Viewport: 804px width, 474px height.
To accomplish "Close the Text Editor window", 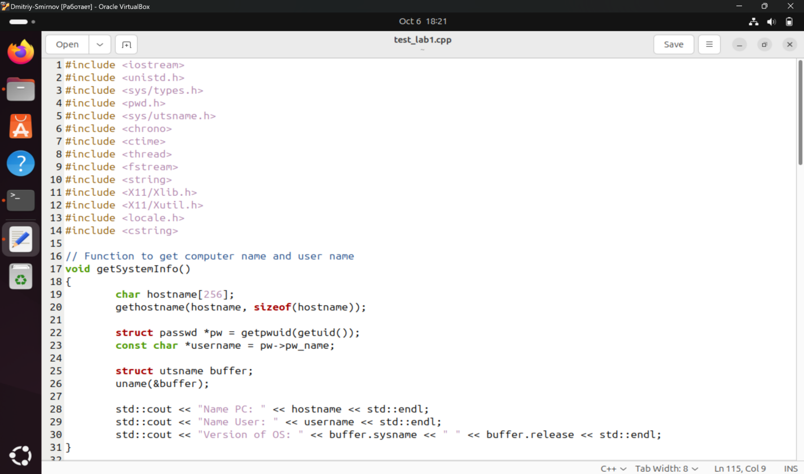I will point(789,45).
